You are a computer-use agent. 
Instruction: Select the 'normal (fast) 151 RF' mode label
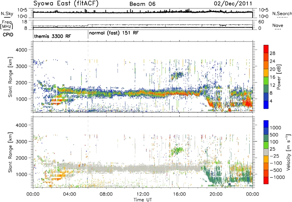tap(114, 33)
